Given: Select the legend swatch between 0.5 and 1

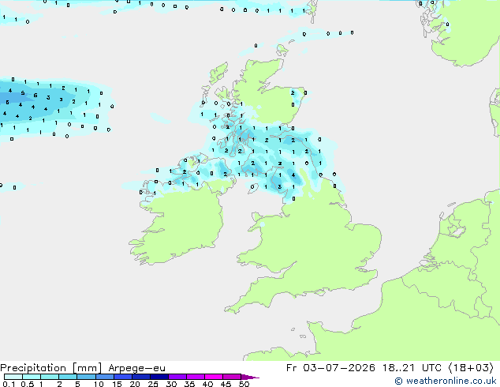Looking at the screenshot, I should pyautogui.click(x=32, y=377).
